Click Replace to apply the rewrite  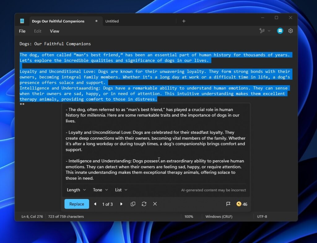tap(76, 204)
